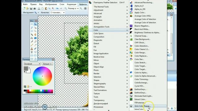This screenshot has height=111, width=198.
Task: Click the New image toolbar icon
Action: click(x=24, y=9)
